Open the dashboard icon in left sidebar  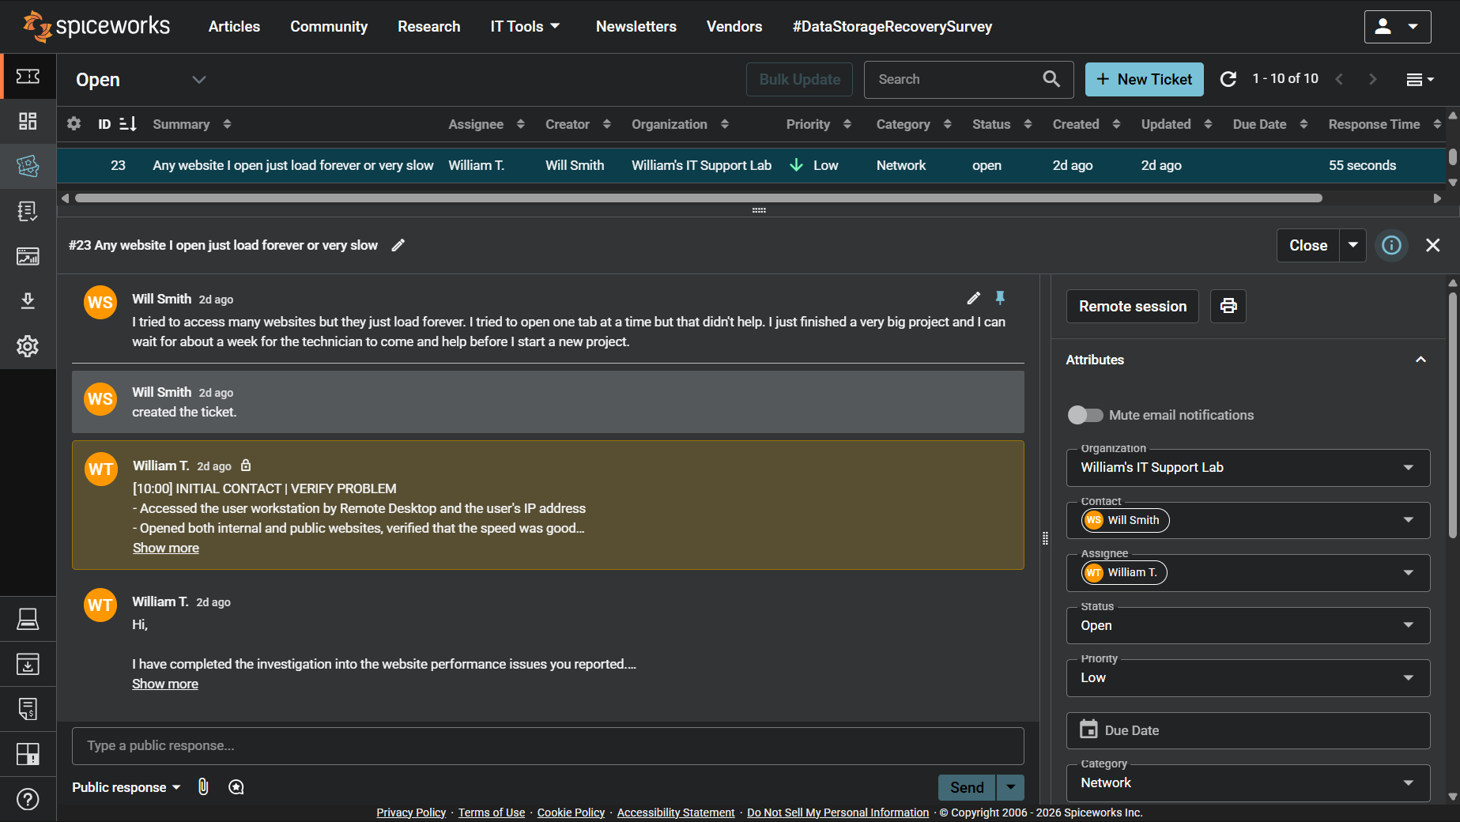click(28, 121)
